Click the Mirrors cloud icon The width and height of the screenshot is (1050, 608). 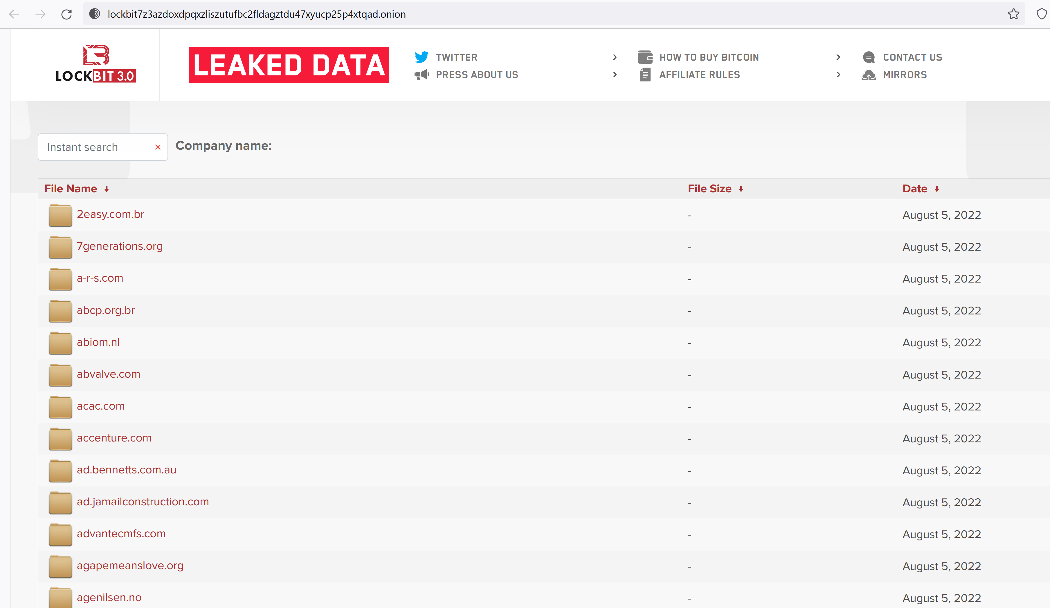click(868, 75)
